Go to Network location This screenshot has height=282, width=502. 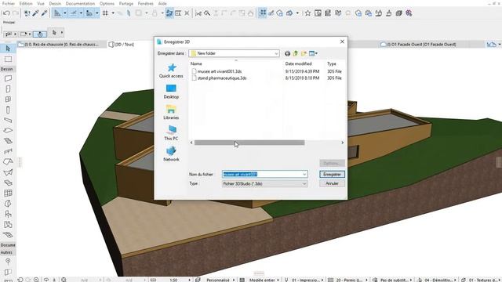tap(171, 154)
